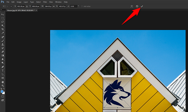Click the transform center point on wolf
This screenshot has height=112, width=188.
click(117, 94)
